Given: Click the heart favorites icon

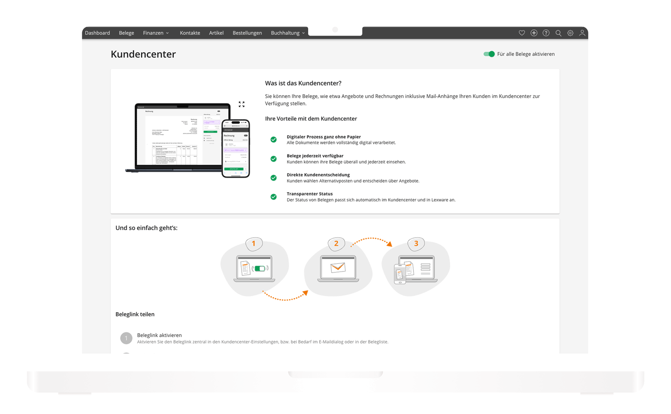Looking at the screenshot, I should tap(522, 33).
